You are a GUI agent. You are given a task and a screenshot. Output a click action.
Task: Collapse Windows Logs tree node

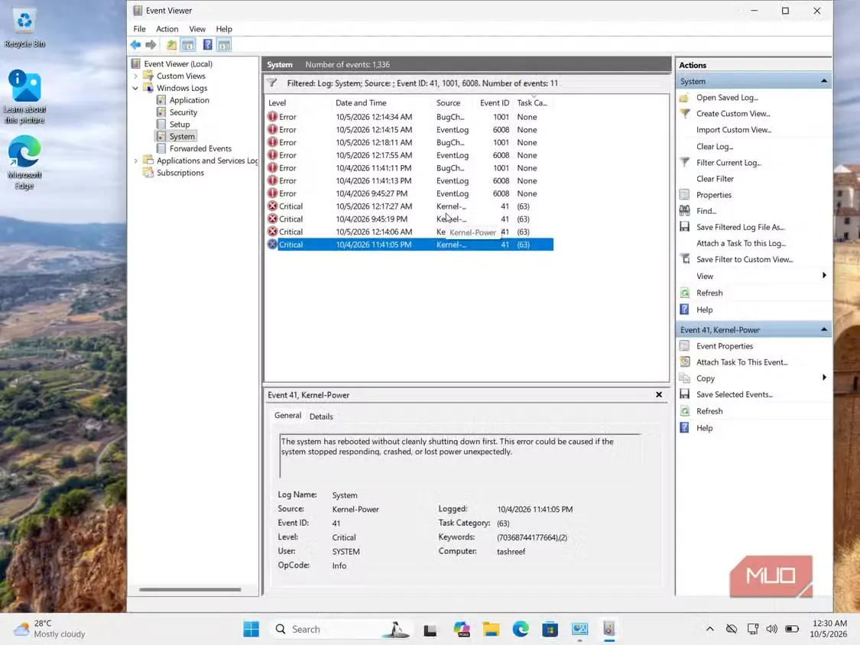pyautogui.click(x=135, y=89)
